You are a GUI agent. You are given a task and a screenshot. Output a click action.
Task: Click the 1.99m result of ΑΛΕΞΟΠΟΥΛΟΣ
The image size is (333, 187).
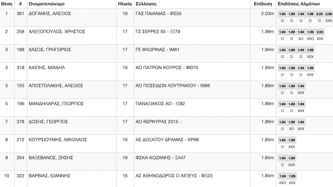(268, 32)
